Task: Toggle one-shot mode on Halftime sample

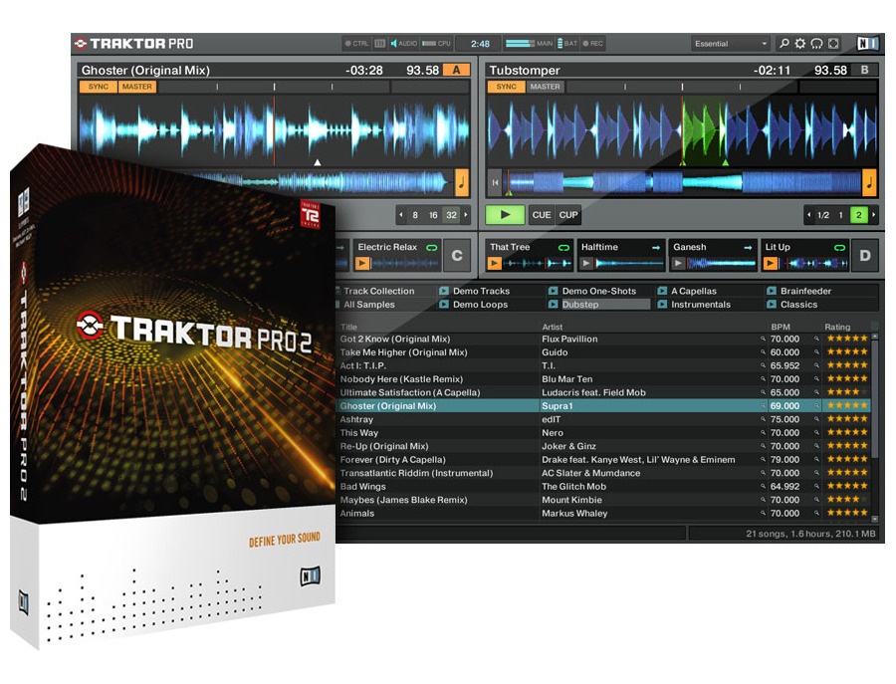Action: click(x=656, y=248)
